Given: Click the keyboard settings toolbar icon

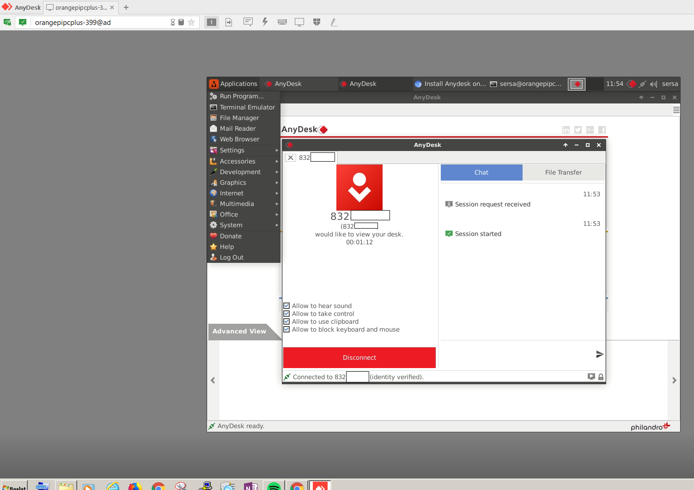Looking at the screenshot, I should pyautogui.click(x=282, y=22).
